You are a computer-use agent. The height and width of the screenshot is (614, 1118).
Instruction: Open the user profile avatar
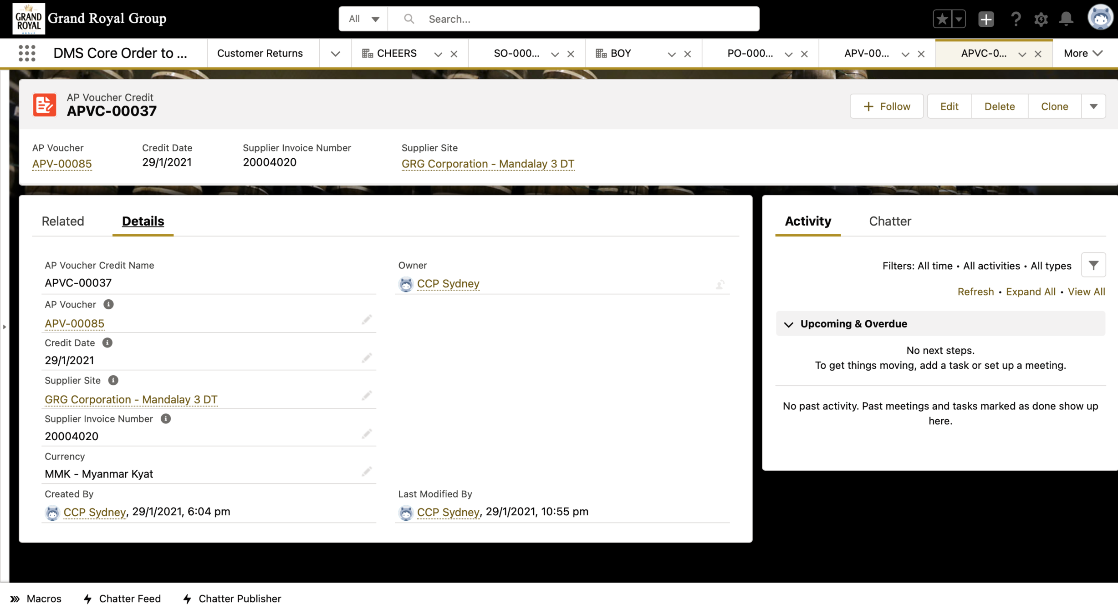tap(1100, 18)
